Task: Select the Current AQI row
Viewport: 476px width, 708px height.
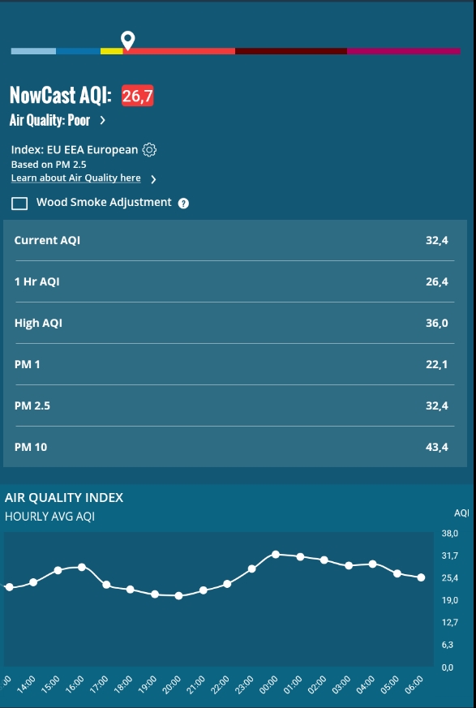Action: [235, 240]
